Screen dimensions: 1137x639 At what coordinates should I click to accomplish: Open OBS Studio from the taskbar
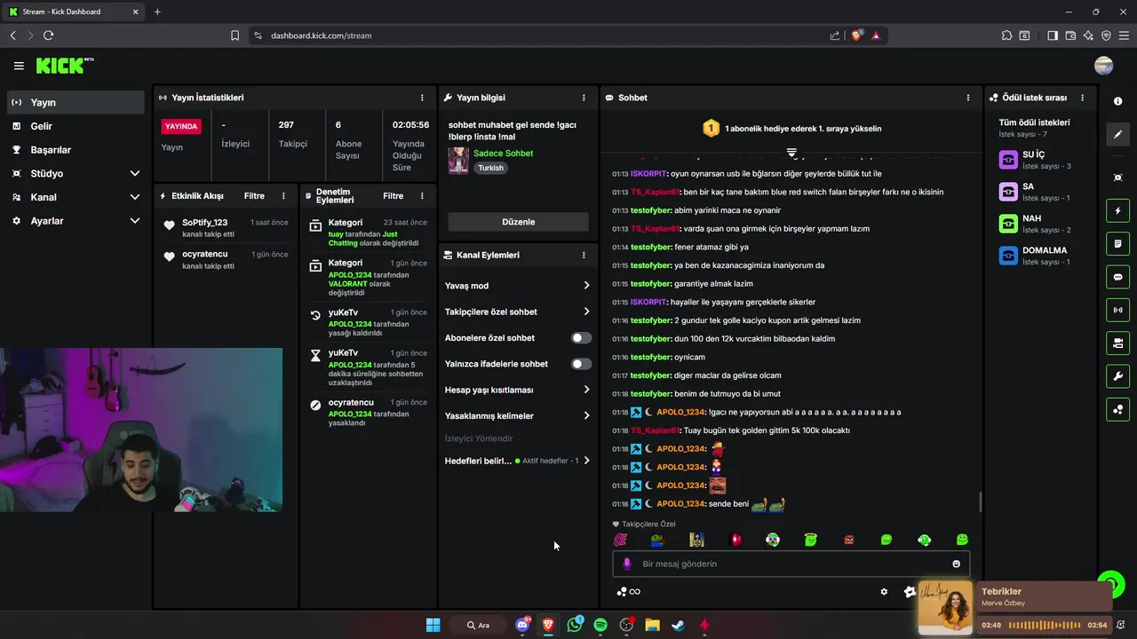(x=626, y=625)
